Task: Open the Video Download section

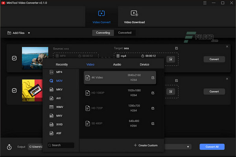Action: tap(134, 17)
